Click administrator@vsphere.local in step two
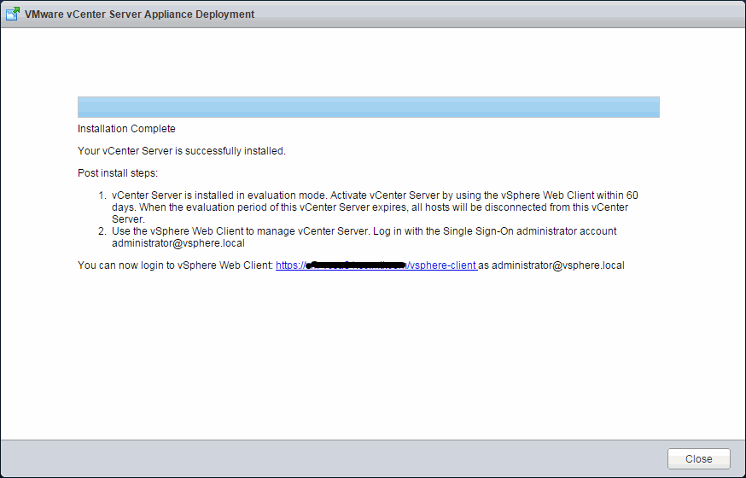The image size is (746, 478). tap(178, 243)
